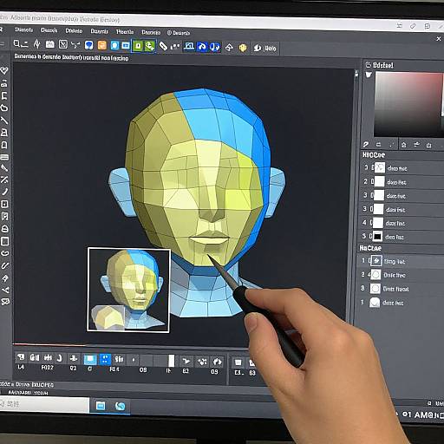Select the large empty rectangle tool in left toolbar
Viewport: 444px width, 444px height.
(x=5, y=241)
